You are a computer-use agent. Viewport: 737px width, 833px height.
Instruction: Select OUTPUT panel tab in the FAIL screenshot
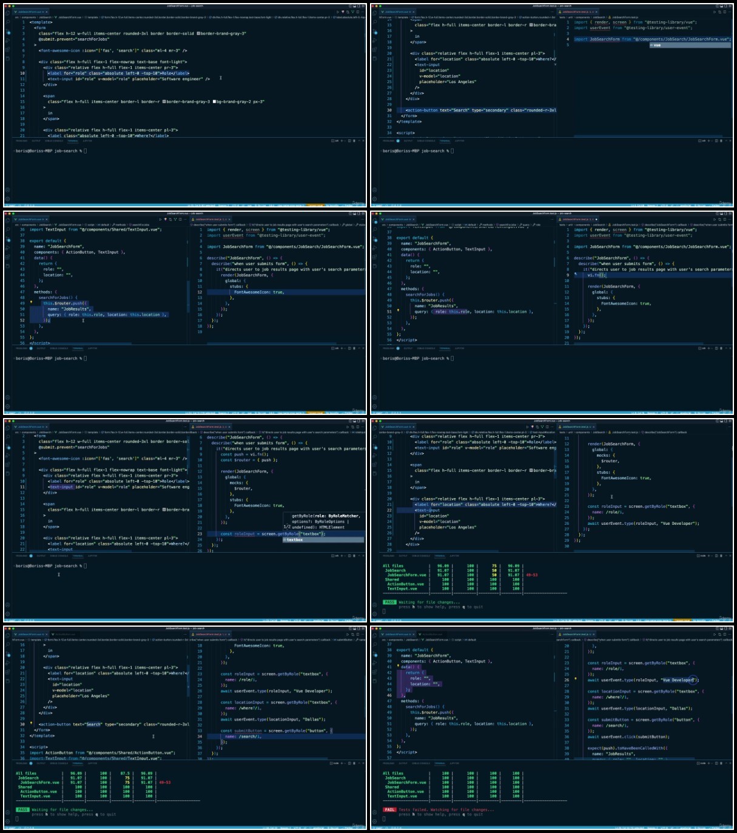403,763
